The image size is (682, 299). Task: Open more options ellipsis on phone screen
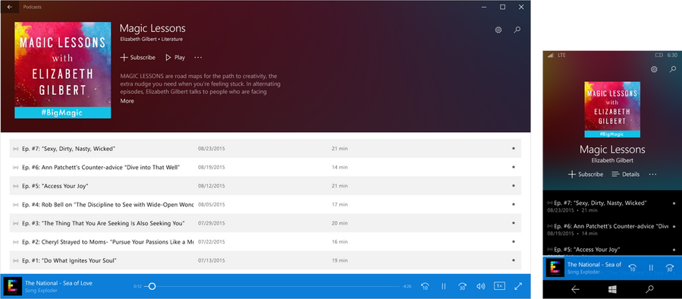coord(652,175)
